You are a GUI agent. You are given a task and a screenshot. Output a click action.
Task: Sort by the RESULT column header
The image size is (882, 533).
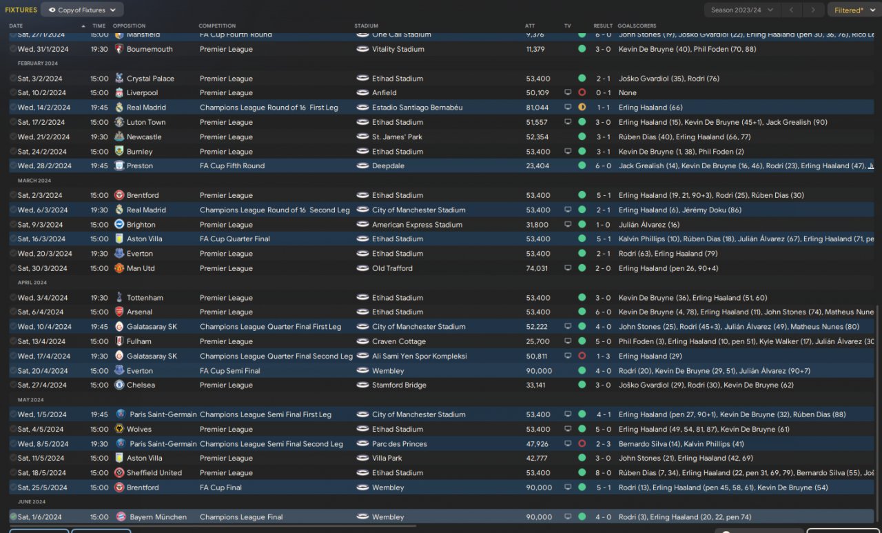pos(603,26)
